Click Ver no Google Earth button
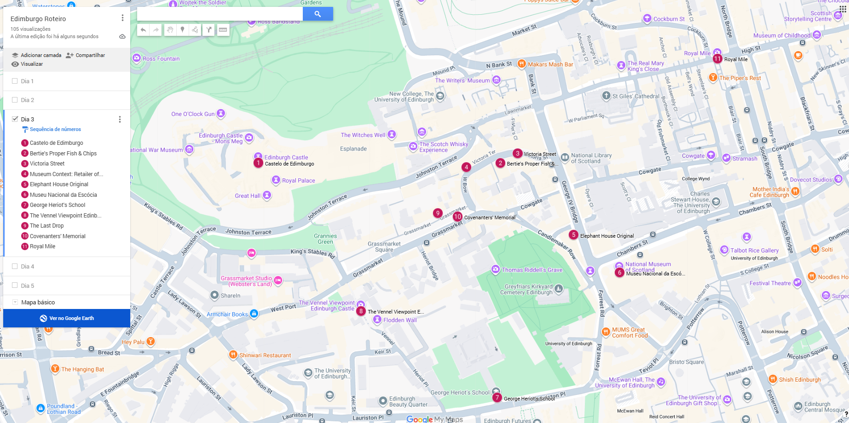Screen dimensions: 849x423 [67, 318]
